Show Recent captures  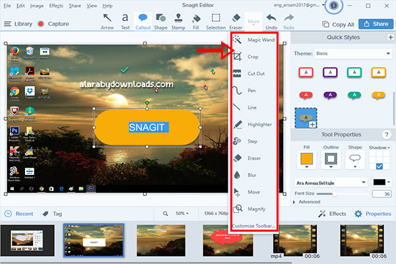click(x=19, y=214)
